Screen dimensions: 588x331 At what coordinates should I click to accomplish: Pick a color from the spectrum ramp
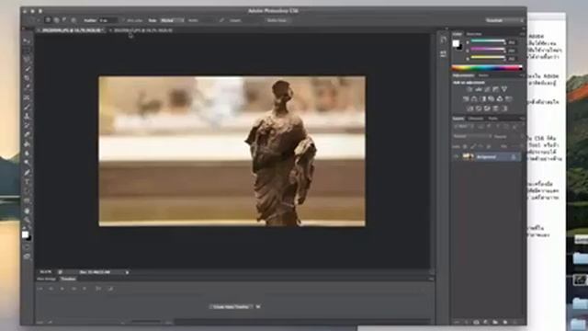coord(487,68)
